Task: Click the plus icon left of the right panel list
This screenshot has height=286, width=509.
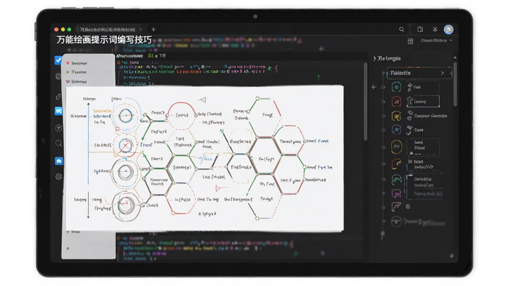Action: (x=374, y=87)
